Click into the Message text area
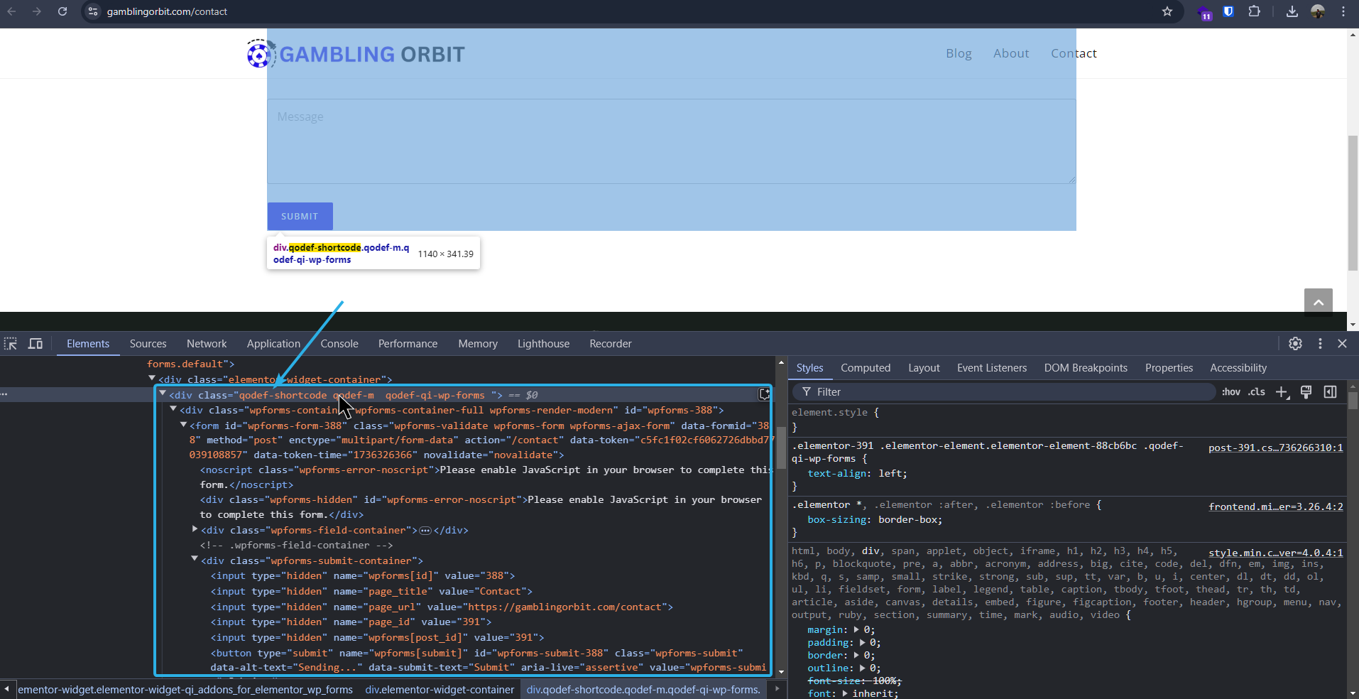The width and height of the screenshot is (1359, 699). (672, 141)
